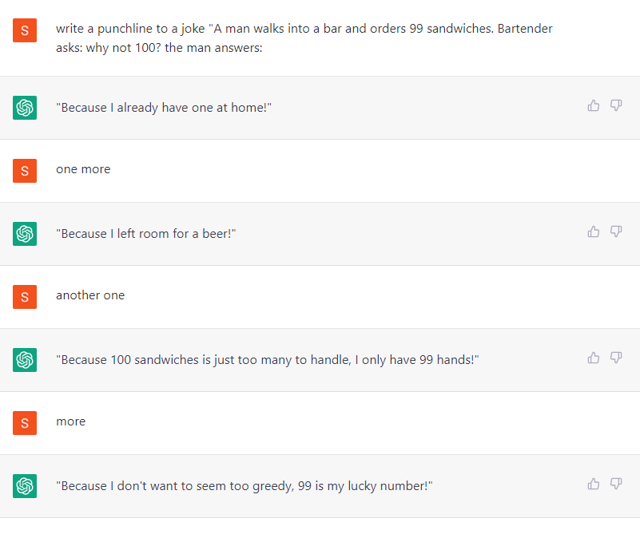Viewport: 640px width, 534px height.
Task: Downvote the 'lucky number' response
Action: tap(616, 484)
